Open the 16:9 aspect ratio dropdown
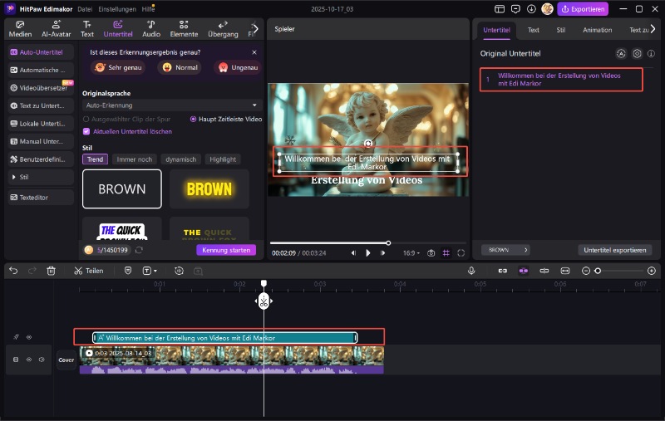This screenshot has width=665, height=421. (x=411, y=252)
